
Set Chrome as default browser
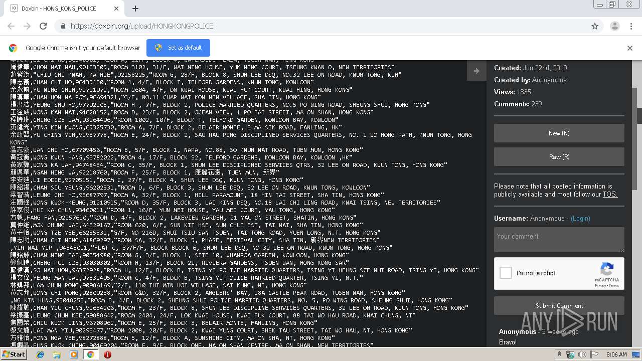click(178, 48)
